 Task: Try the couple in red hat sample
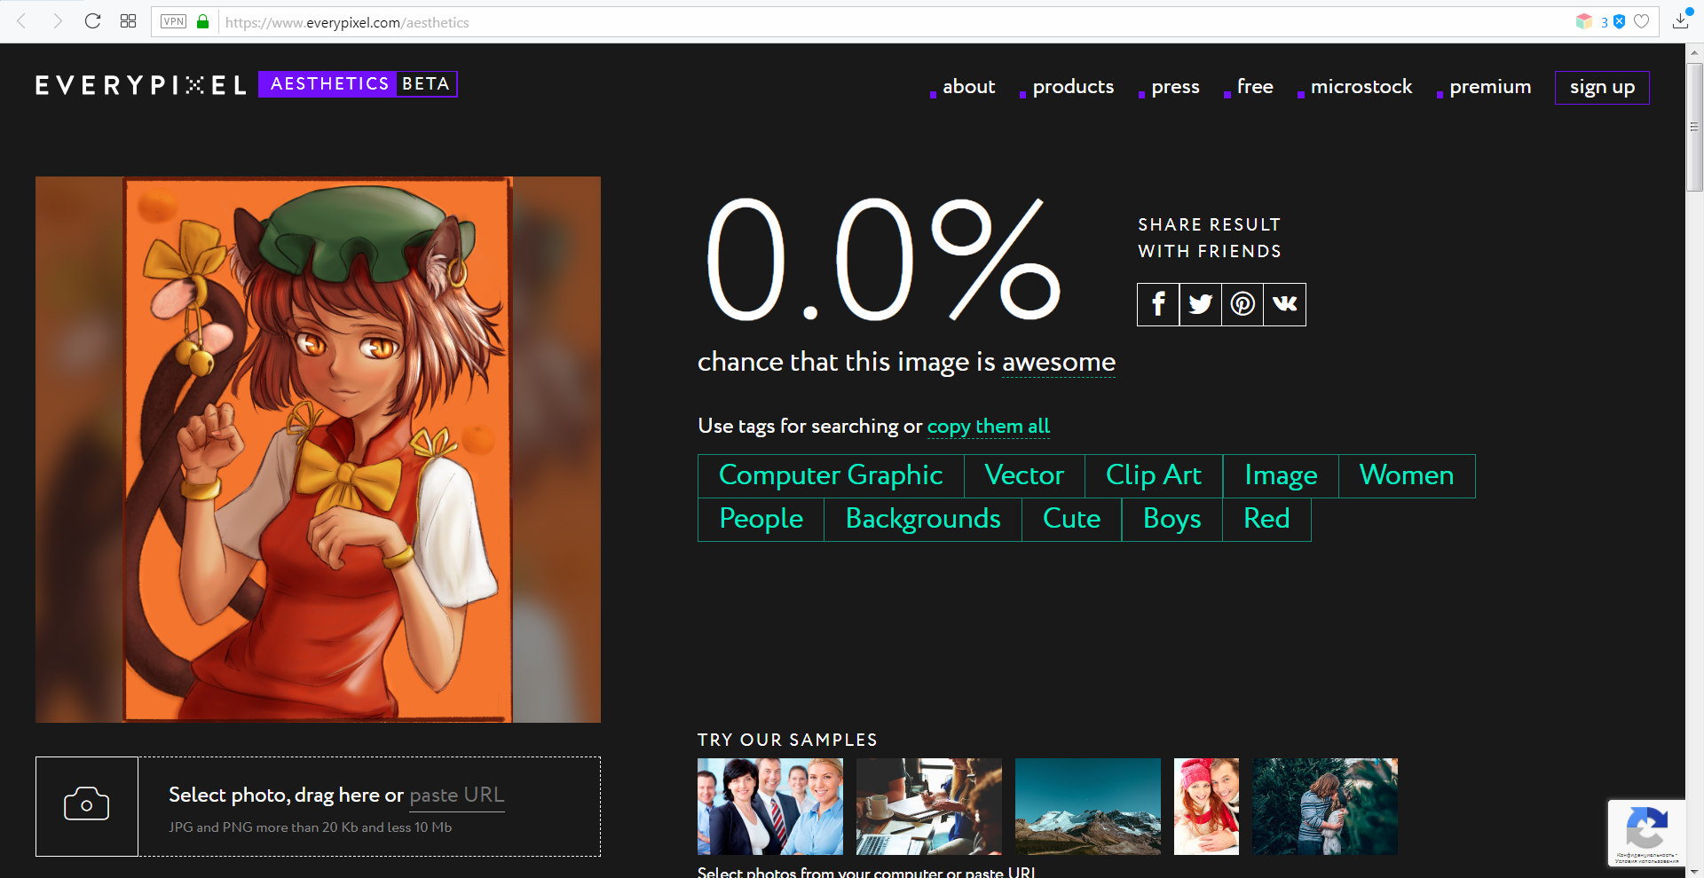point(1206,806)
